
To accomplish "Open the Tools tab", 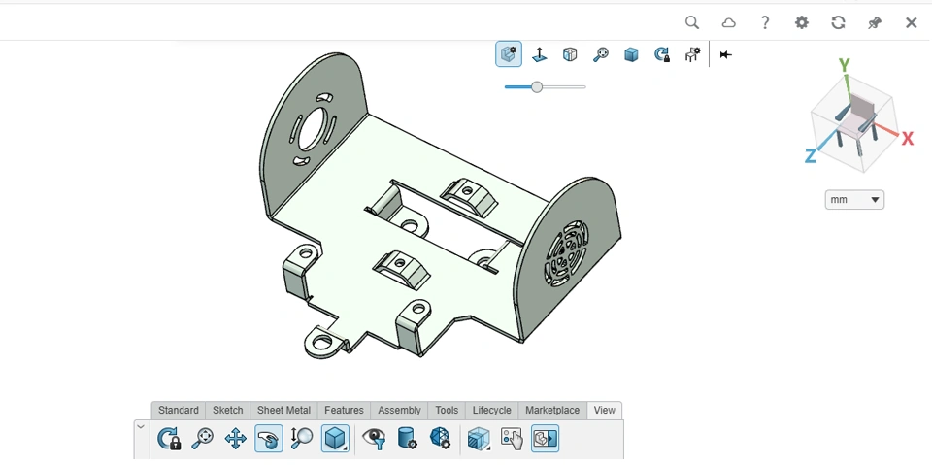I will [447, 411].
